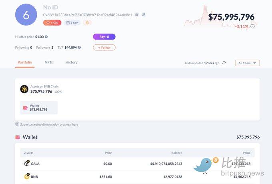Open the History tab
Image resolution: width=272 pixels, height=184 pixels.
pyautogui.click(x=71, y=62)
